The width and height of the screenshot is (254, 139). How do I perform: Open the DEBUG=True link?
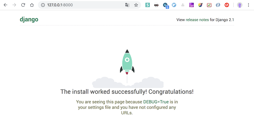coord(156,102)
